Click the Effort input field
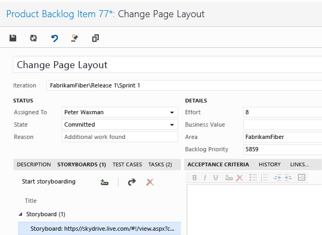322x235 pixels. [282, 113]
